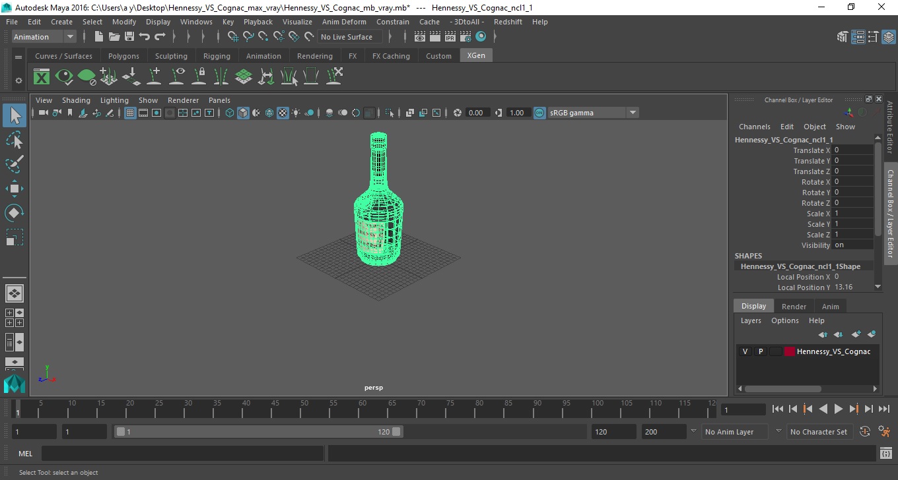Switch to the Rigging shelf tab

[x=217, y=56]
